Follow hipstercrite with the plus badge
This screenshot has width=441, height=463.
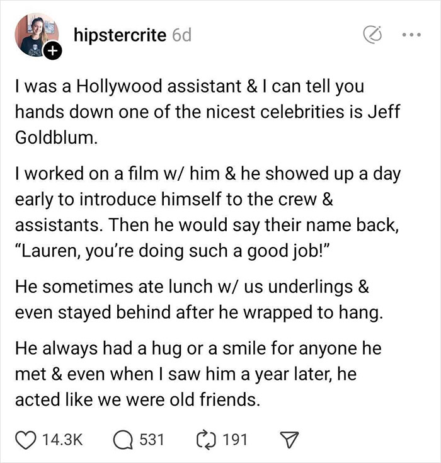[53, 54]
